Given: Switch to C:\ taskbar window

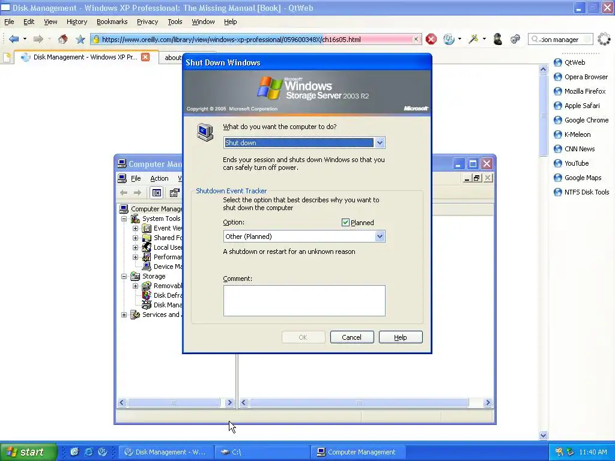Looking at the screenshot, I should (x=262, y=452).
